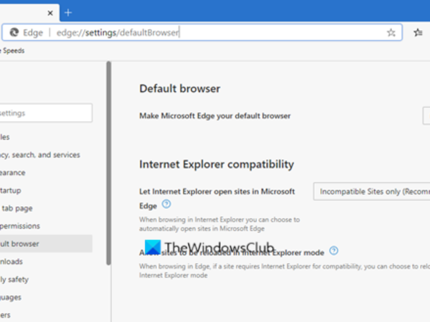Click help icon beside Let Internet Explorer open sites

click(x=166, y=204)
